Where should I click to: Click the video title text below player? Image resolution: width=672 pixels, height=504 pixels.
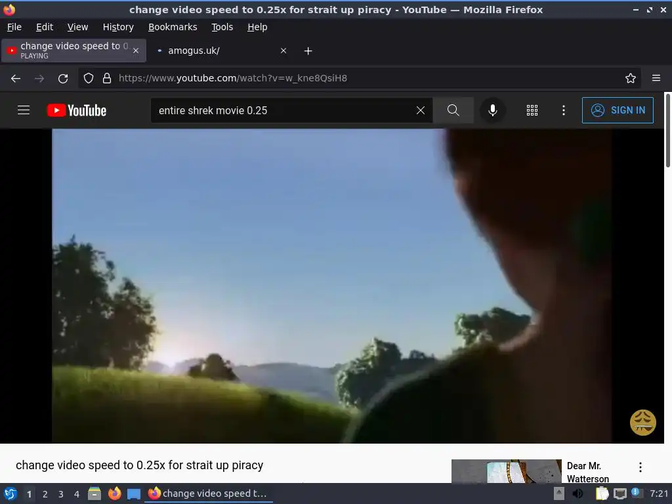click(x=139, y=465)
